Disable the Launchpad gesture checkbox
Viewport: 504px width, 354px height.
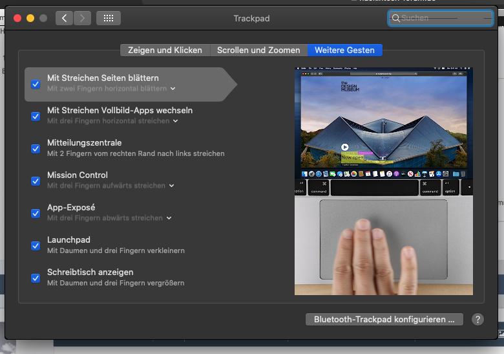[36, 246]
